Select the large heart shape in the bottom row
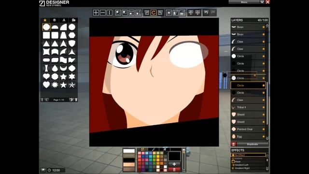This screenshot has height=174, width=309. [x=46, y=85]
